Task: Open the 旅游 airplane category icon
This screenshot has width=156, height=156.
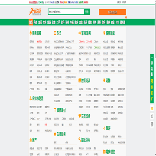Action: tap(104, 128)
